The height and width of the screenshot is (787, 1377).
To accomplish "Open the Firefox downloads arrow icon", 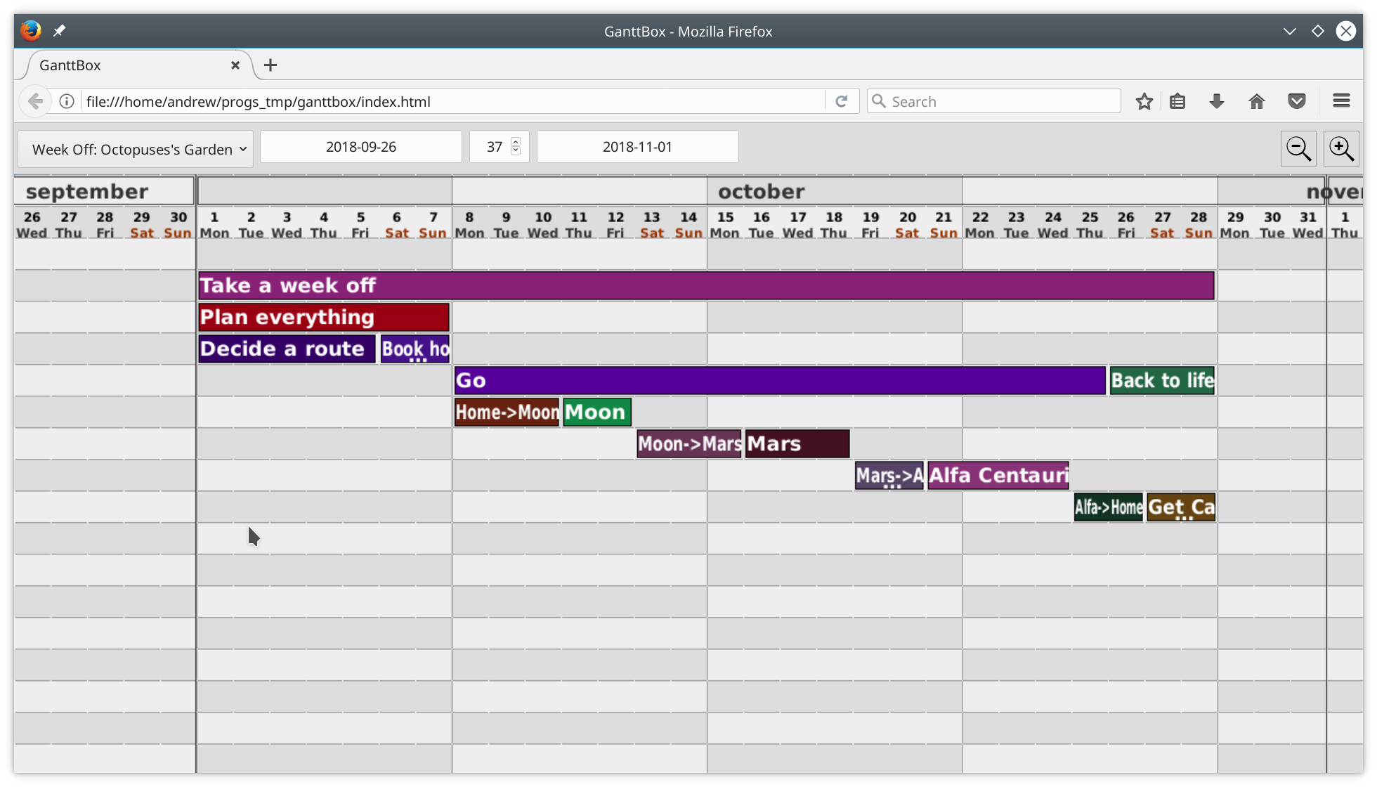I will point(1217,101).
